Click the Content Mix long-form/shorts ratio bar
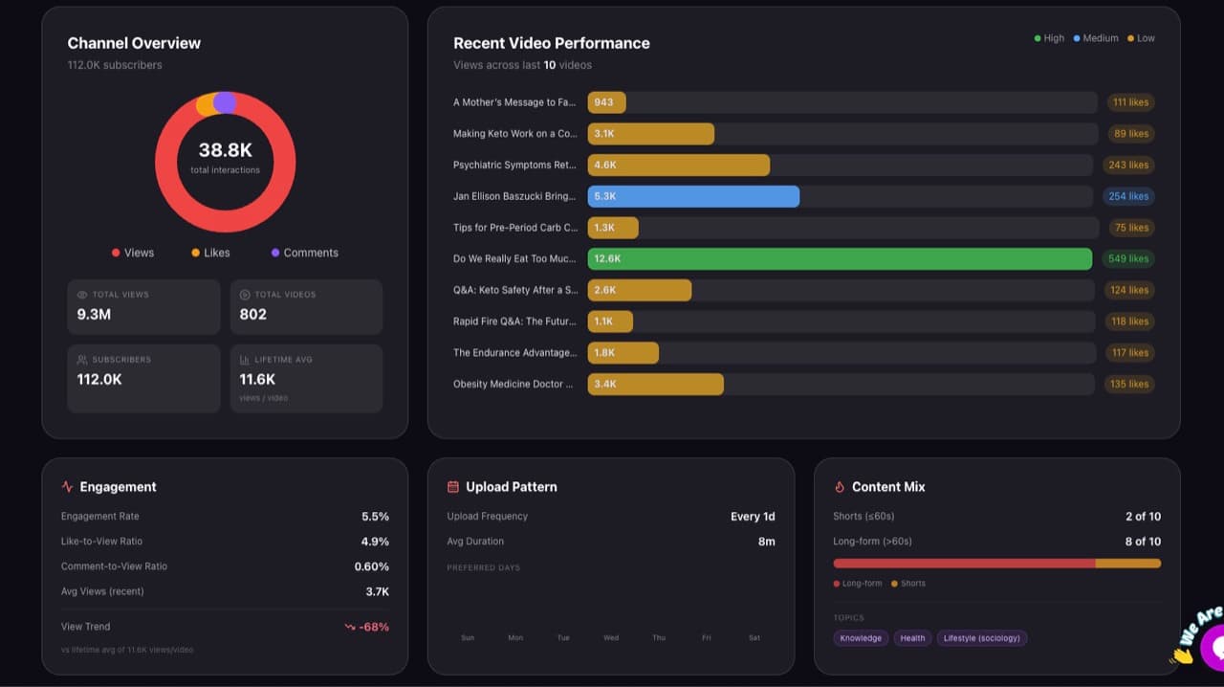Screen dimensions: 1224x687 click(996, 564)
